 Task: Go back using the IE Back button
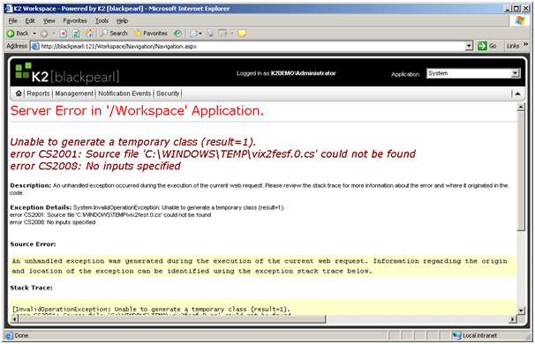coord(18,34)
